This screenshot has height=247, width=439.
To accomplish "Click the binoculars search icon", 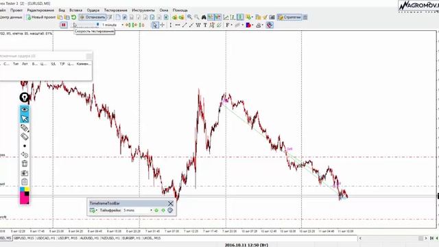I will (x=204, y=17).
